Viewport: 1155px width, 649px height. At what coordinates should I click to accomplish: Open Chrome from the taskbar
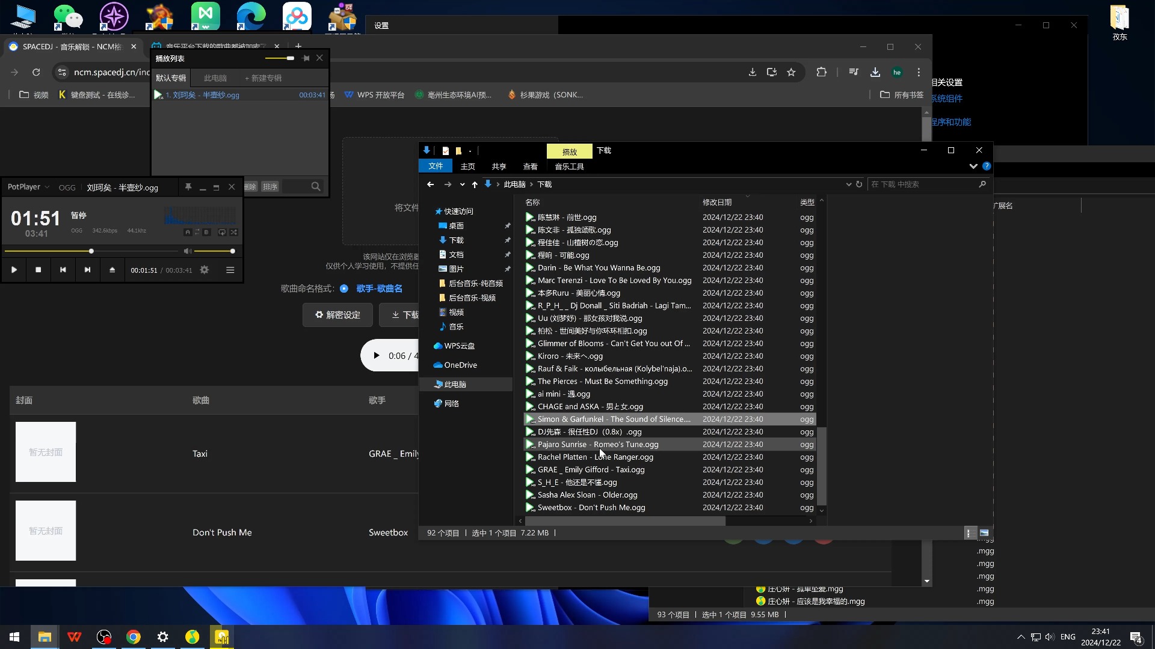(x=134, y=637)
